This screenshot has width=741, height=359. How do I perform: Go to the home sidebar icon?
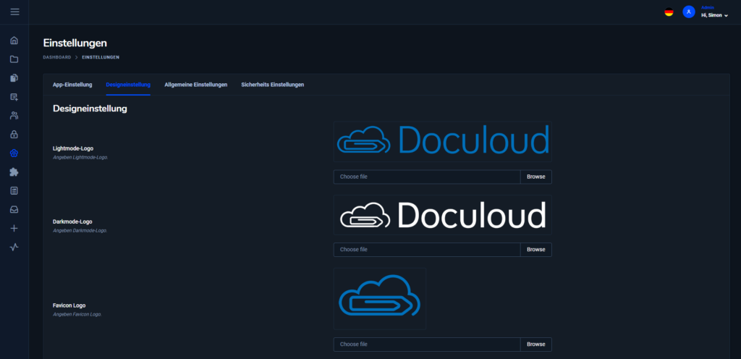click(x=14, y=41)
